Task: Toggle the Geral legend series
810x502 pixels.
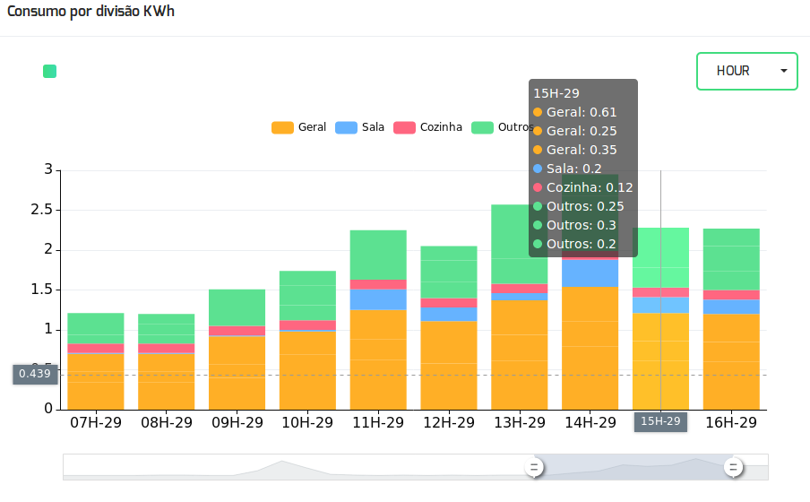Action: tap(298, 127)
